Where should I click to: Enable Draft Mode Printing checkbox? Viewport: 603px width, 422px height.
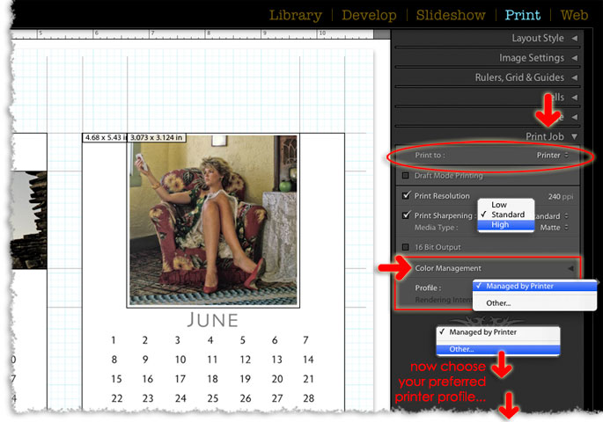pos(405,176)
